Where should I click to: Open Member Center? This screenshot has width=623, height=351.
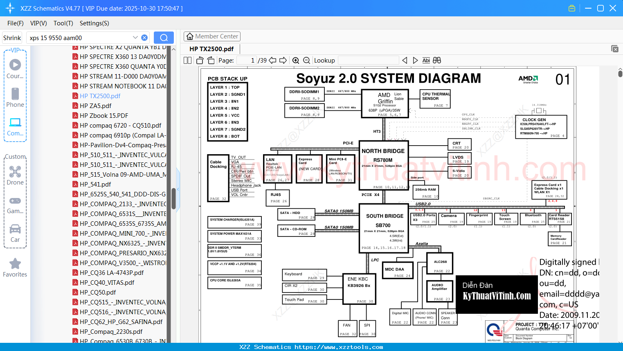[x=212, y=36]
